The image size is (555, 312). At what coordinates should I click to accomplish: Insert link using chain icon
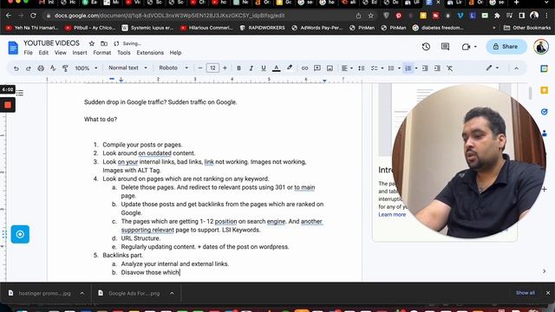coord(304,68)
